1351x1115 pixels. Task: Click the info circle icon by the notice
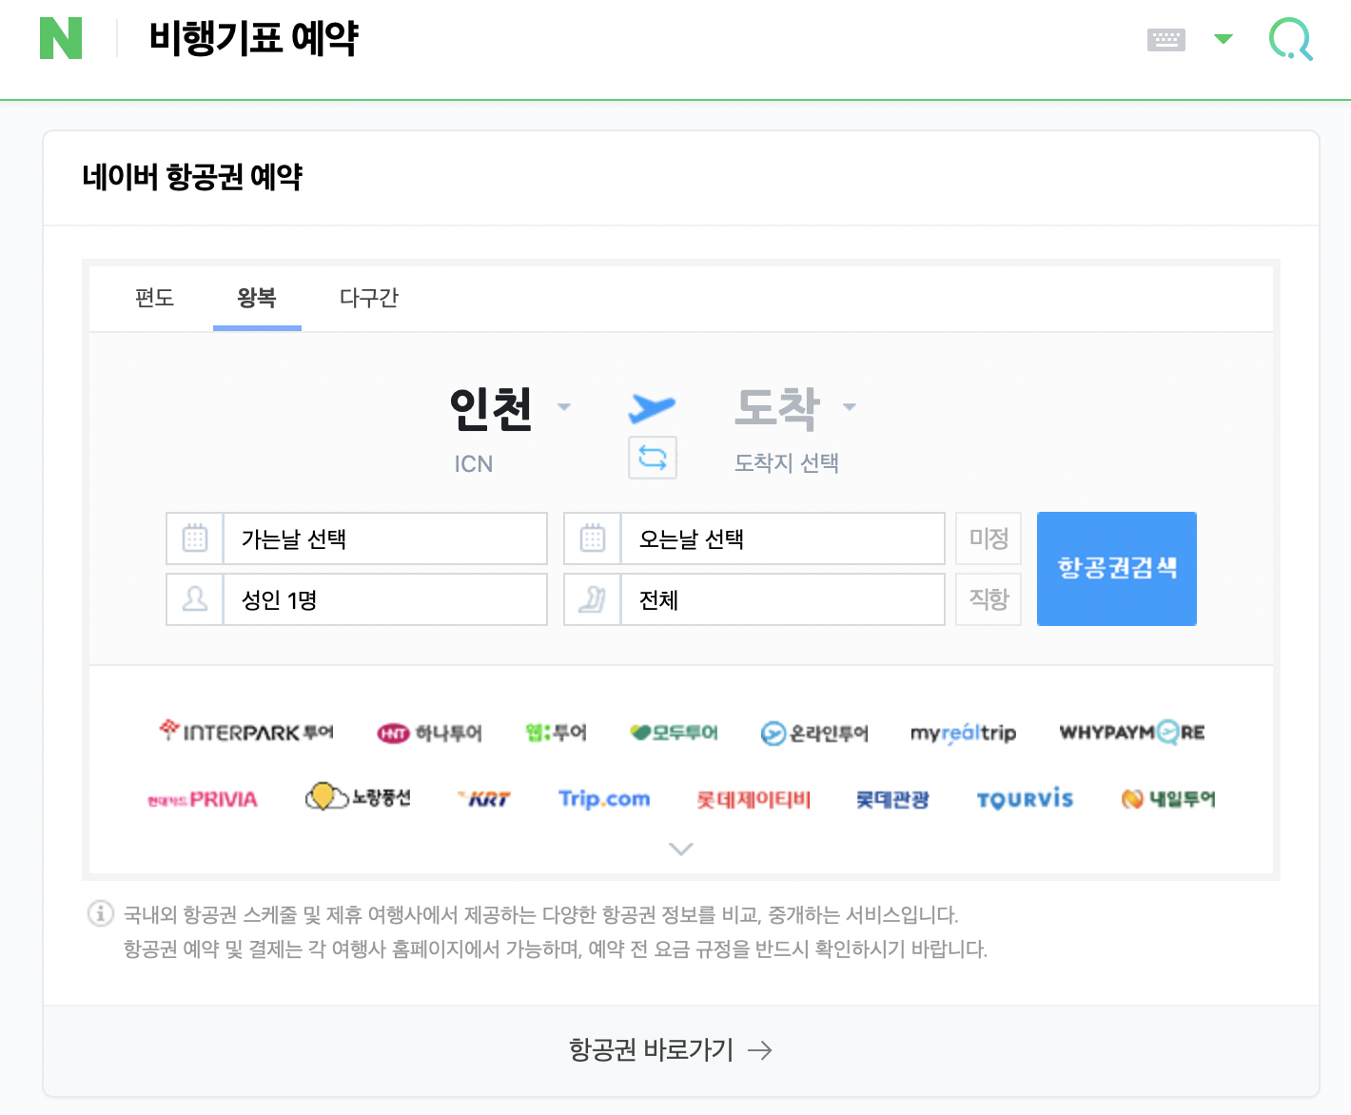click(101, 913)
